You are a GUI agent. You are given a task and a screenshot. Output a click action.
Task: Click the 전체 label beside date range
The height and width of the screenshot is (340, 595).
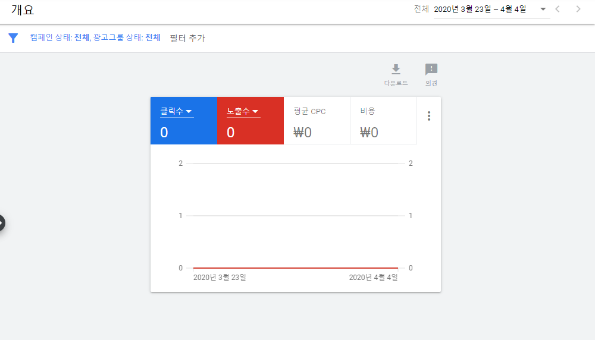(x=421, y=9)
